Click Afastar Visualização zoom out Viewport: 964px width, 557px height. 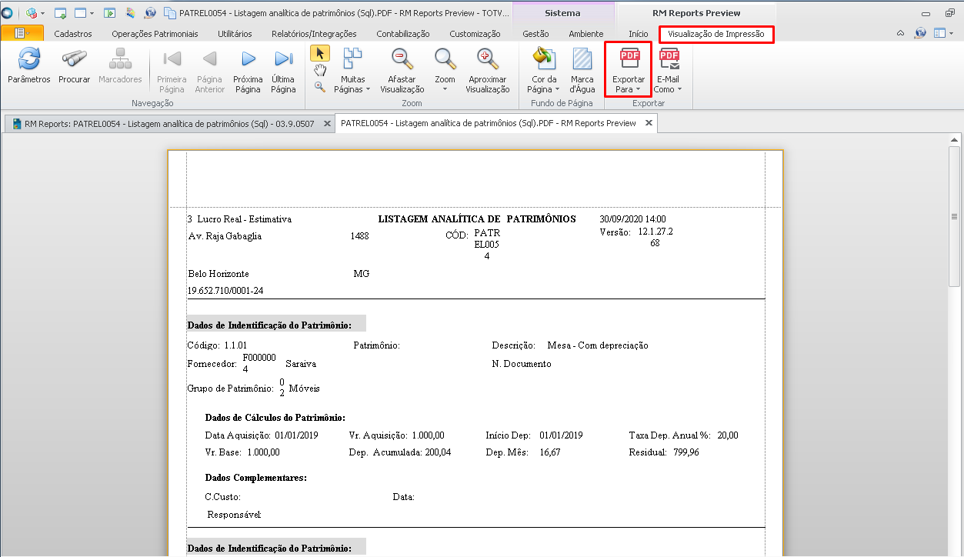click(402, 71)
